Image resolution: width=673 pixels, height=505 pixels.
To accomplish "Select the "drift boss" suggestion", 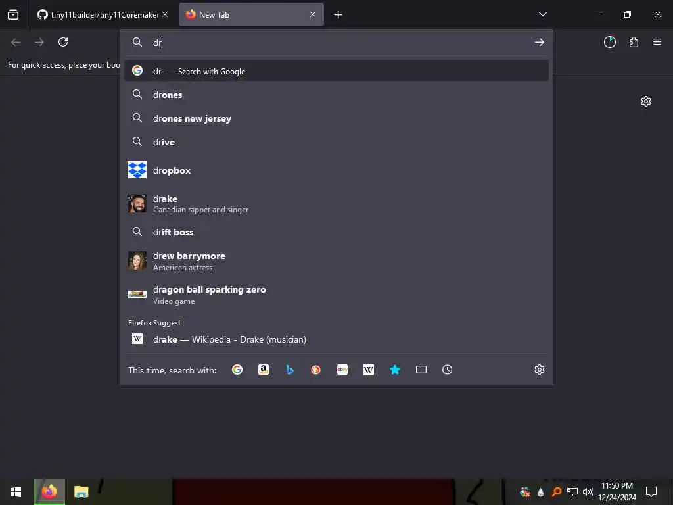I will 336,232.
